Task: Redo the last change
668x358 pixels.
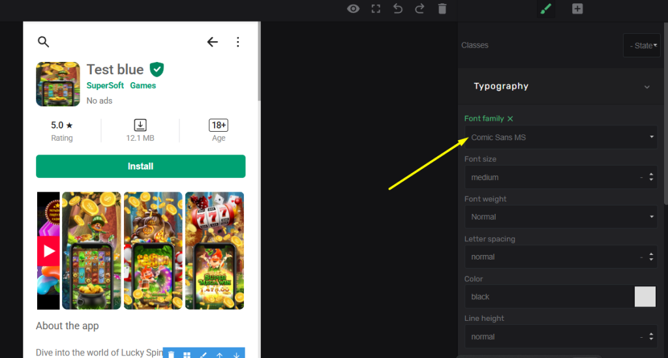Action: [x=419, y=8]
